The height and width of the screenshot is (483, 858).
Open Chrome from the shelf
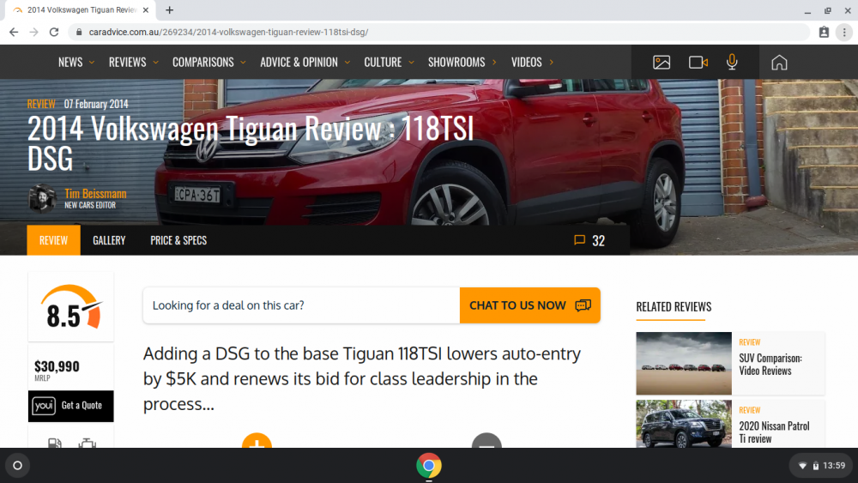(429, 466)
